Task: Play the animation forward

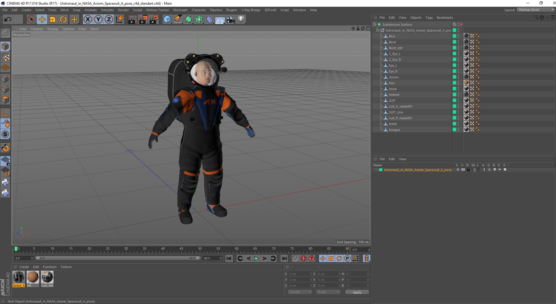Action: pyautogui.click(x=256, y=258)
